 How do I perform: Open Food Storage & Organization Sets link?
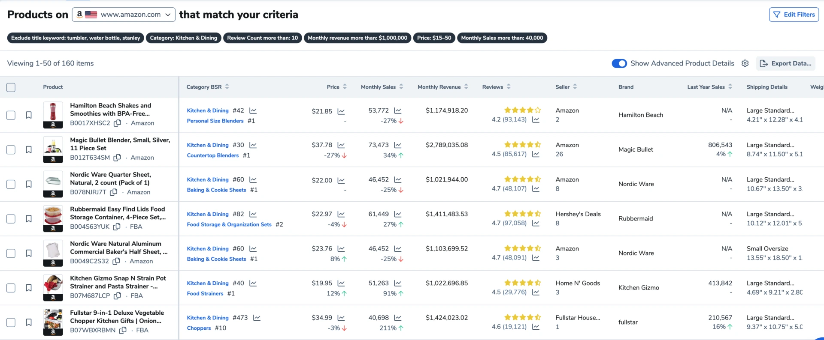(x=229, y=224)
